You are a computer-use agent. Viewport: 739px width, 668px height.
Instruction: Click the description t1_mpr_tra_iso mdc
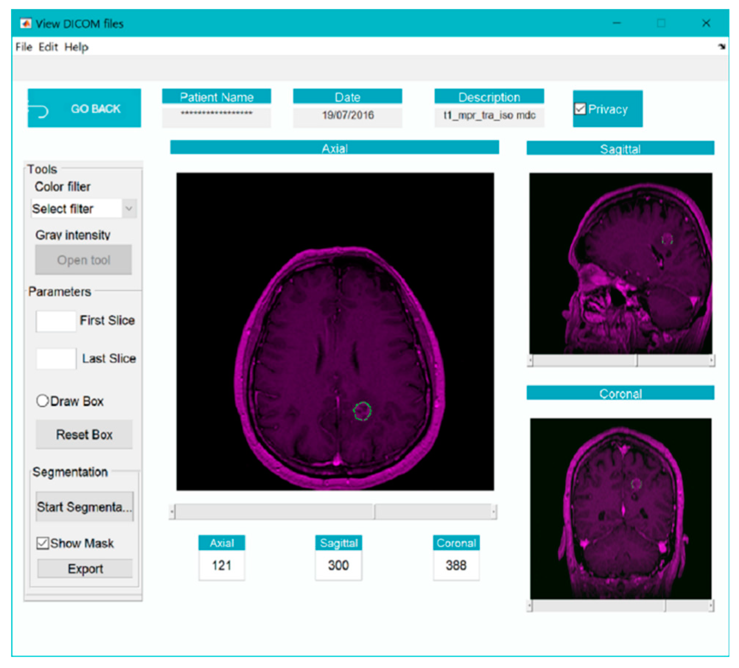coord(489,115)
